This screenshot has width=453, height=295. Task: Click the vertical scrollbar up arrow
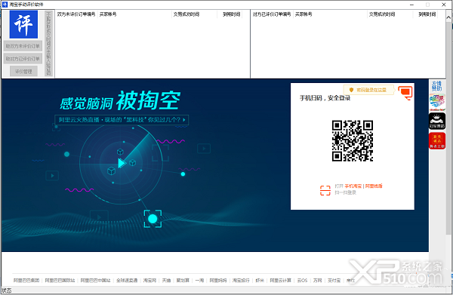pyautogui.click(x=448, y=17)
